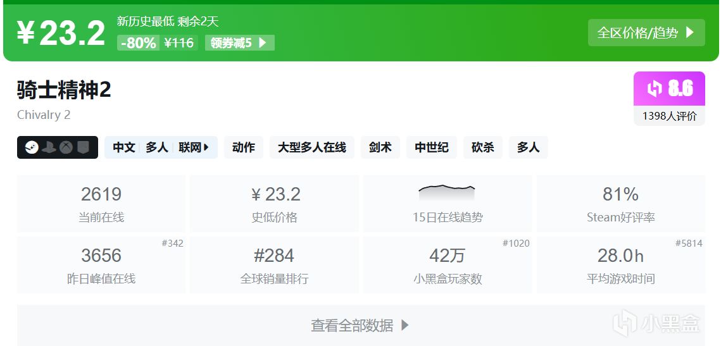Open the 小黑盒玩家数 42万 stat card

(x=448, y=264)
